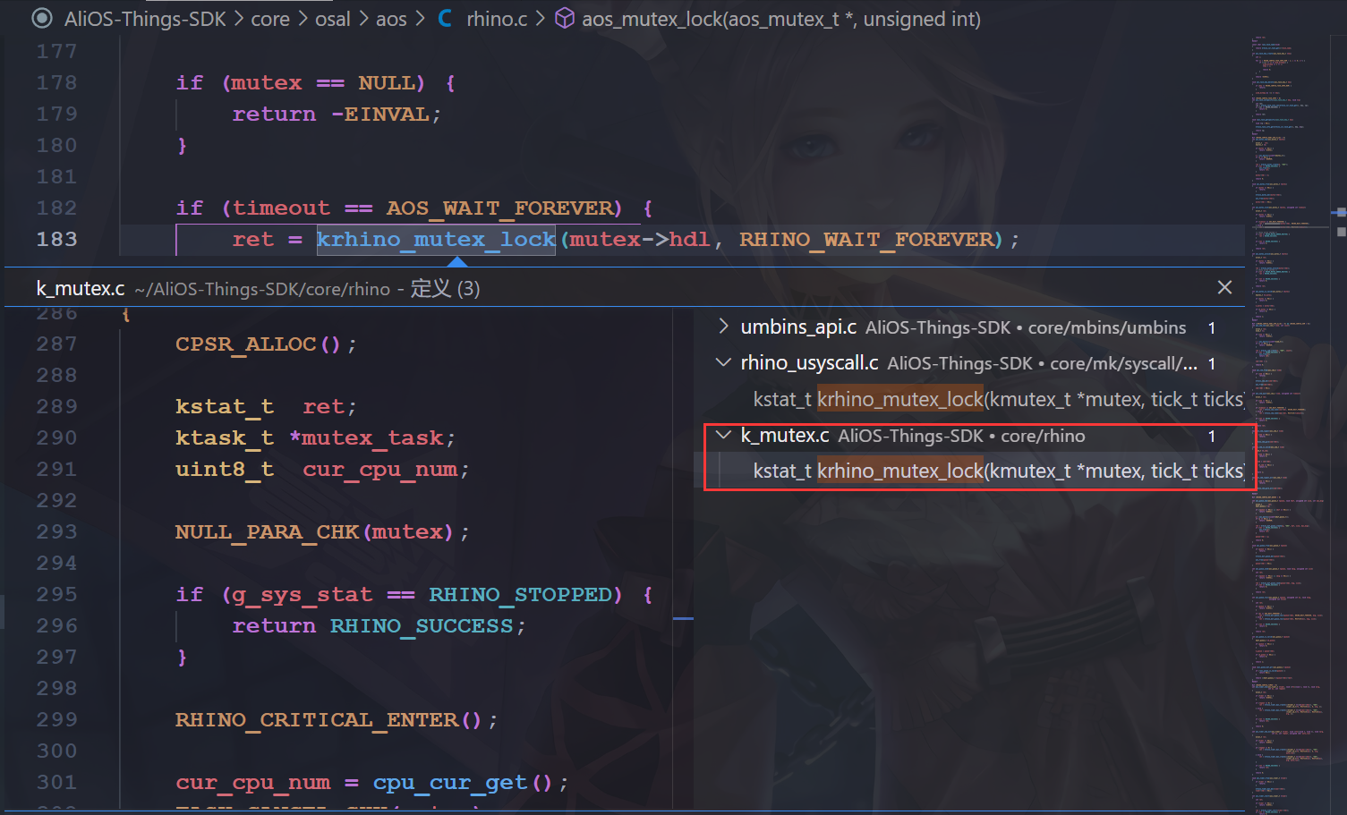
Task: Select krhino_mutex_lock result under k_mutex.c
Action: point(998,471)
